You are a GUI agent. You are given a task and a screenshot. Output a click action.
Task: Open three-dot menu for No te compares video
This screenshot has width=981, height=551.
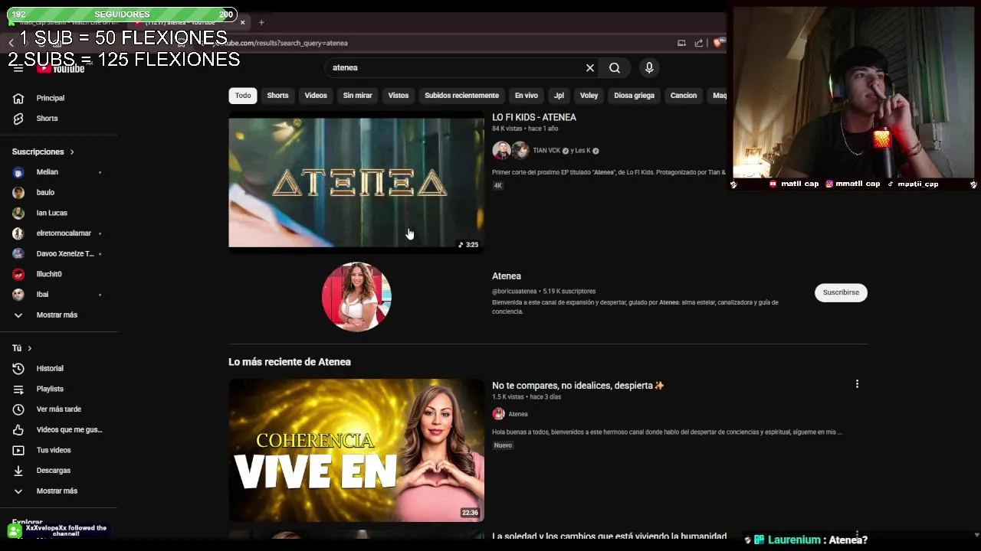(857, 384)
